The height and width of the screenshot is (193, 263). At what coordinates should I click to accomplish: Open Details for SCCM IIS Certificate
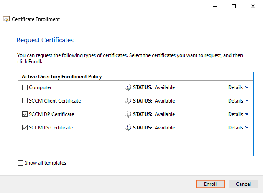pyautogui.click(x=238, y=128)
